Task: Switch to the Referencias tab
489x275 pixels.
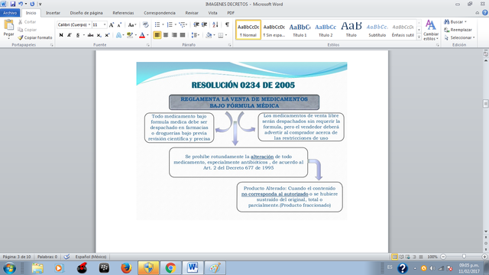Action: pos(123,13)
